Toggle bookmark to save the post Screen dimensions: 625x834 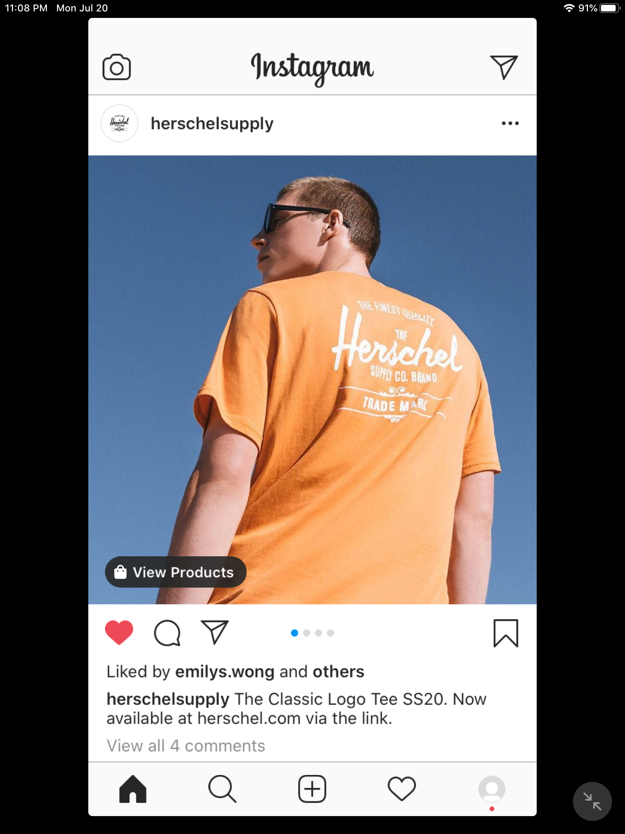point(506,633)
